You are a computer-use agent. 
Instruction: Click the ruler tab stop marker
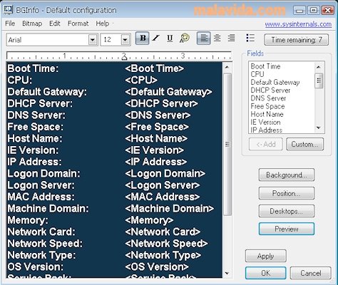click(124, 57)
